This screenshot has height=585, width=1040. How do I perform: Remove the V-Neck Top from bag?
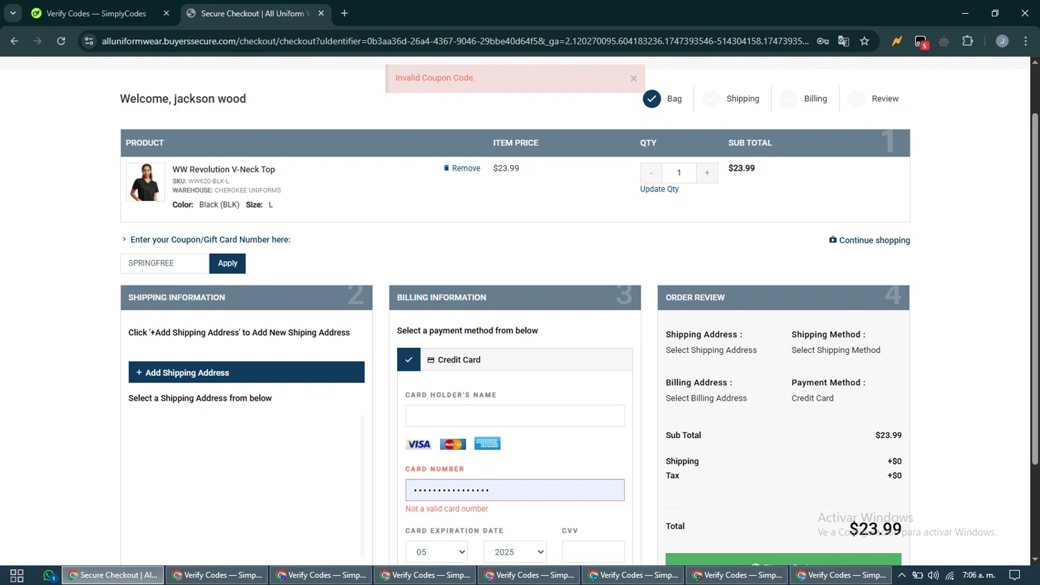pos(462,168)
